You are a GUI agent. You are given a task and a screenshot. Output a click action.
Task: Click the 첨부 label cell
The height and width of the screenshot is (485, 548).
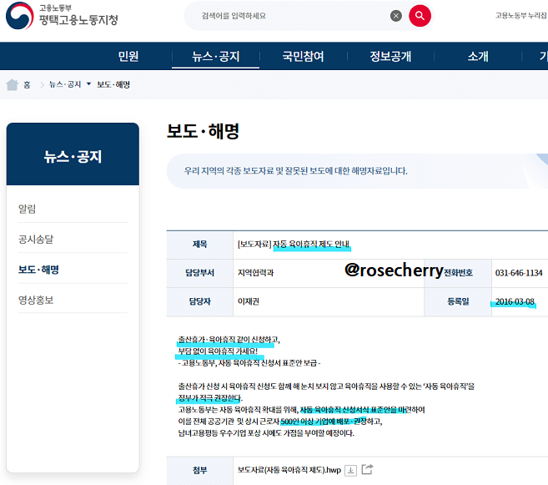pyautogui.click(x=199, y=470)
